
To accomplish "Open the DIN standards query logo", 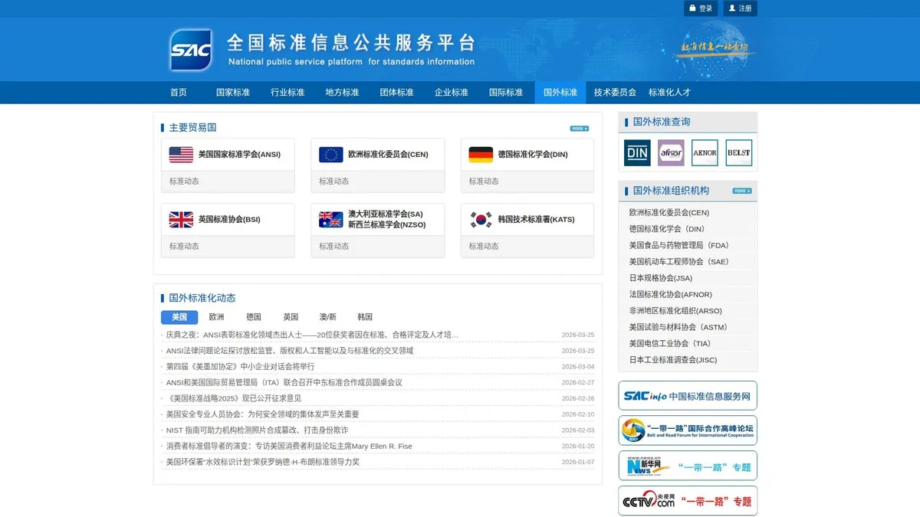I will point(637,152).
